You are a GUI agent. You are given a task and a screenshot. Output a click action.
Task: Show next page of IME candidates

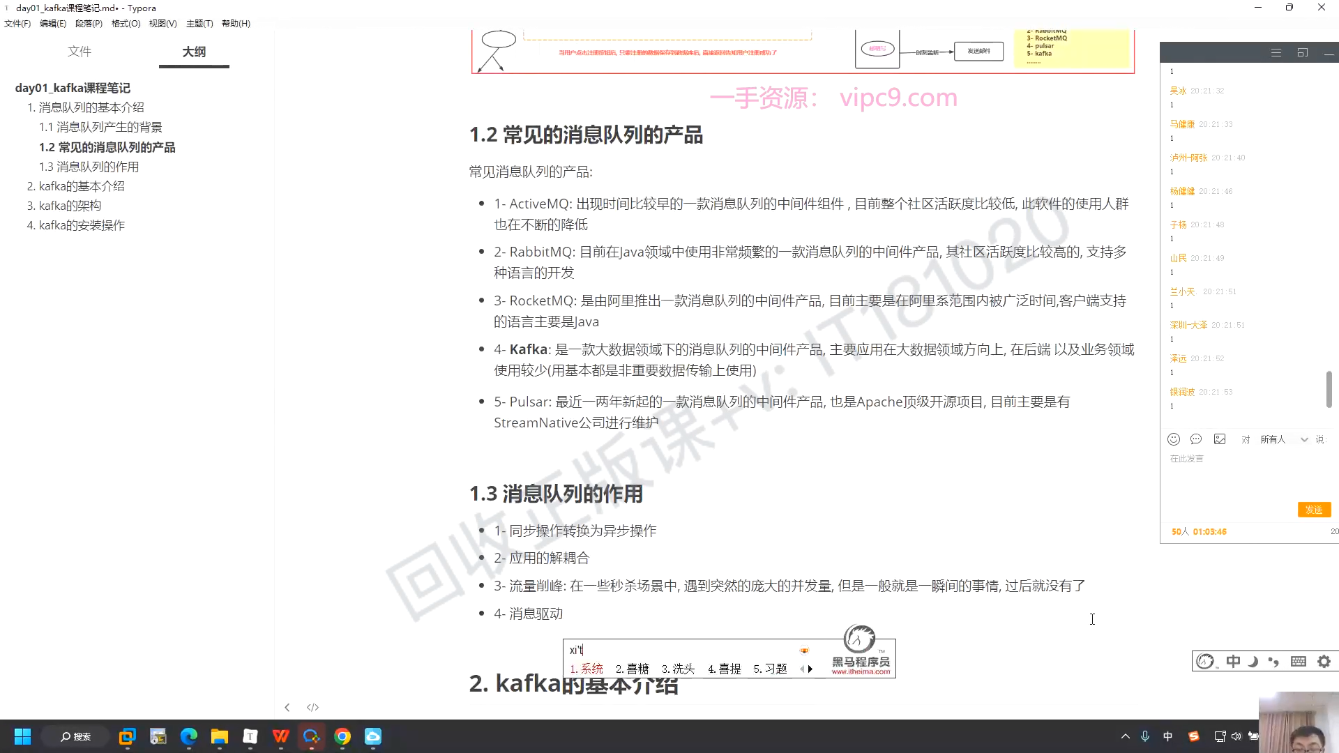(x=810, y=669)
